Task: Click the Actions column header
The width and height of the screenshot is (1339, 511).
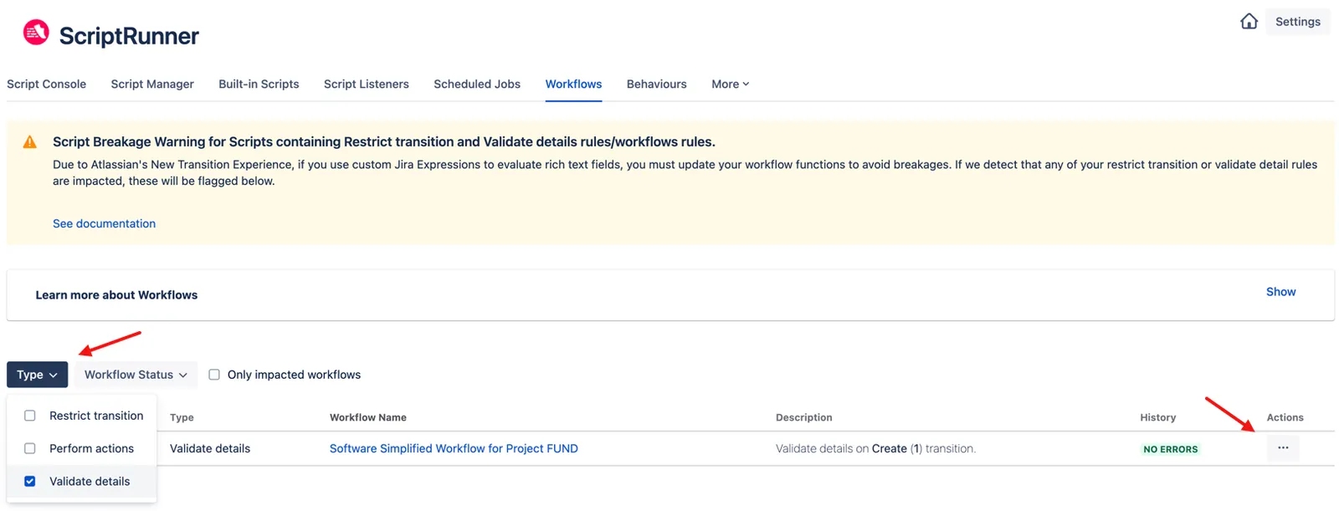Action: point(1285,417)
